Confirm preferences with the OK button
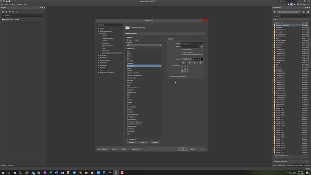Screen dimensions: 311x175 click(x=183, y=149)
